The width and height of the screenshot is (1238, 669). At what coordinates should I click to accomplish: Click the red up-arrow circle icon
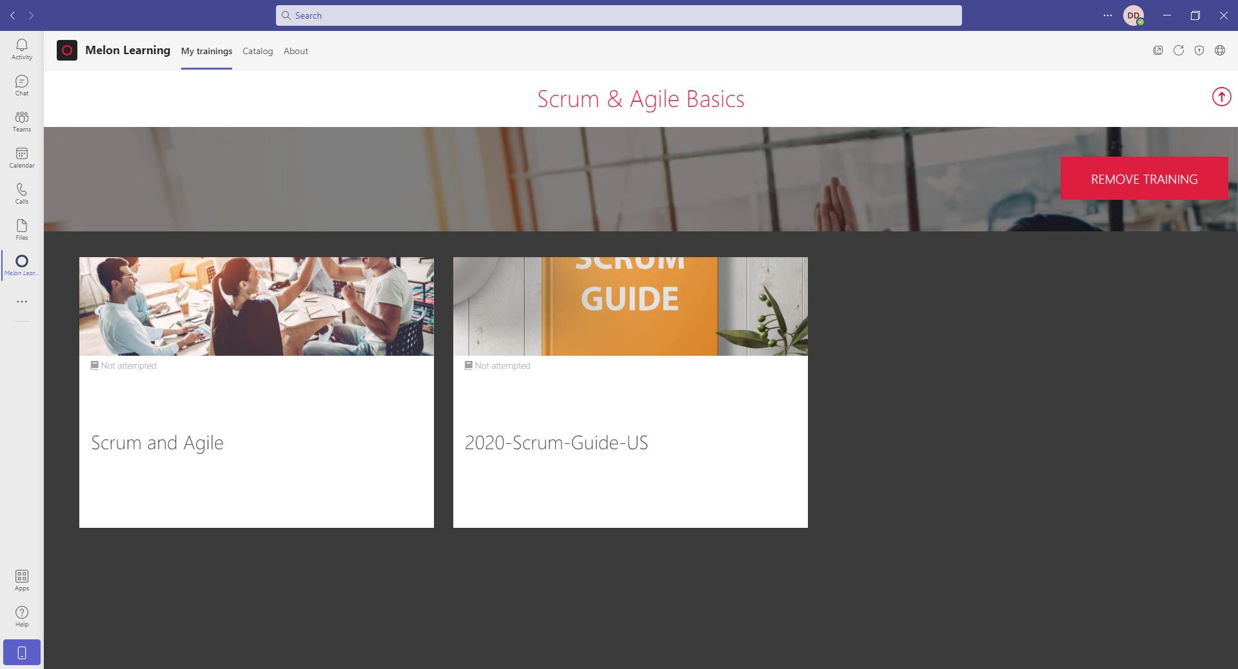pyautogui.click(x=1221, y=97)
